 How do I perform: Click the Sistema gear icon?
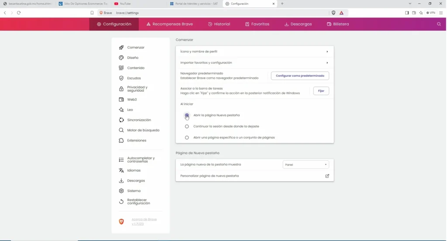[x=121, y=191]
